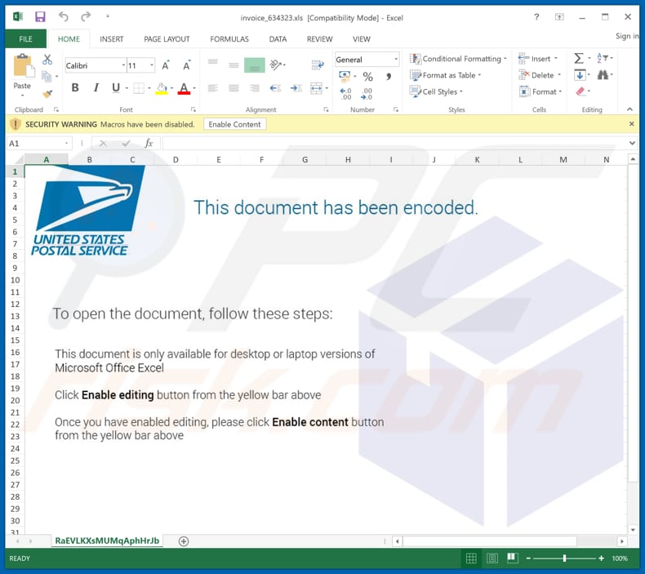Viewport: 645px width, 574px height.
Task: Toggle Underline formatting
Action: pyautogui.click(x=116, y=87)
